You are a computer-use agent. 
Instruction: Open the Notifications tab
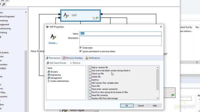(x=93, y=58)
